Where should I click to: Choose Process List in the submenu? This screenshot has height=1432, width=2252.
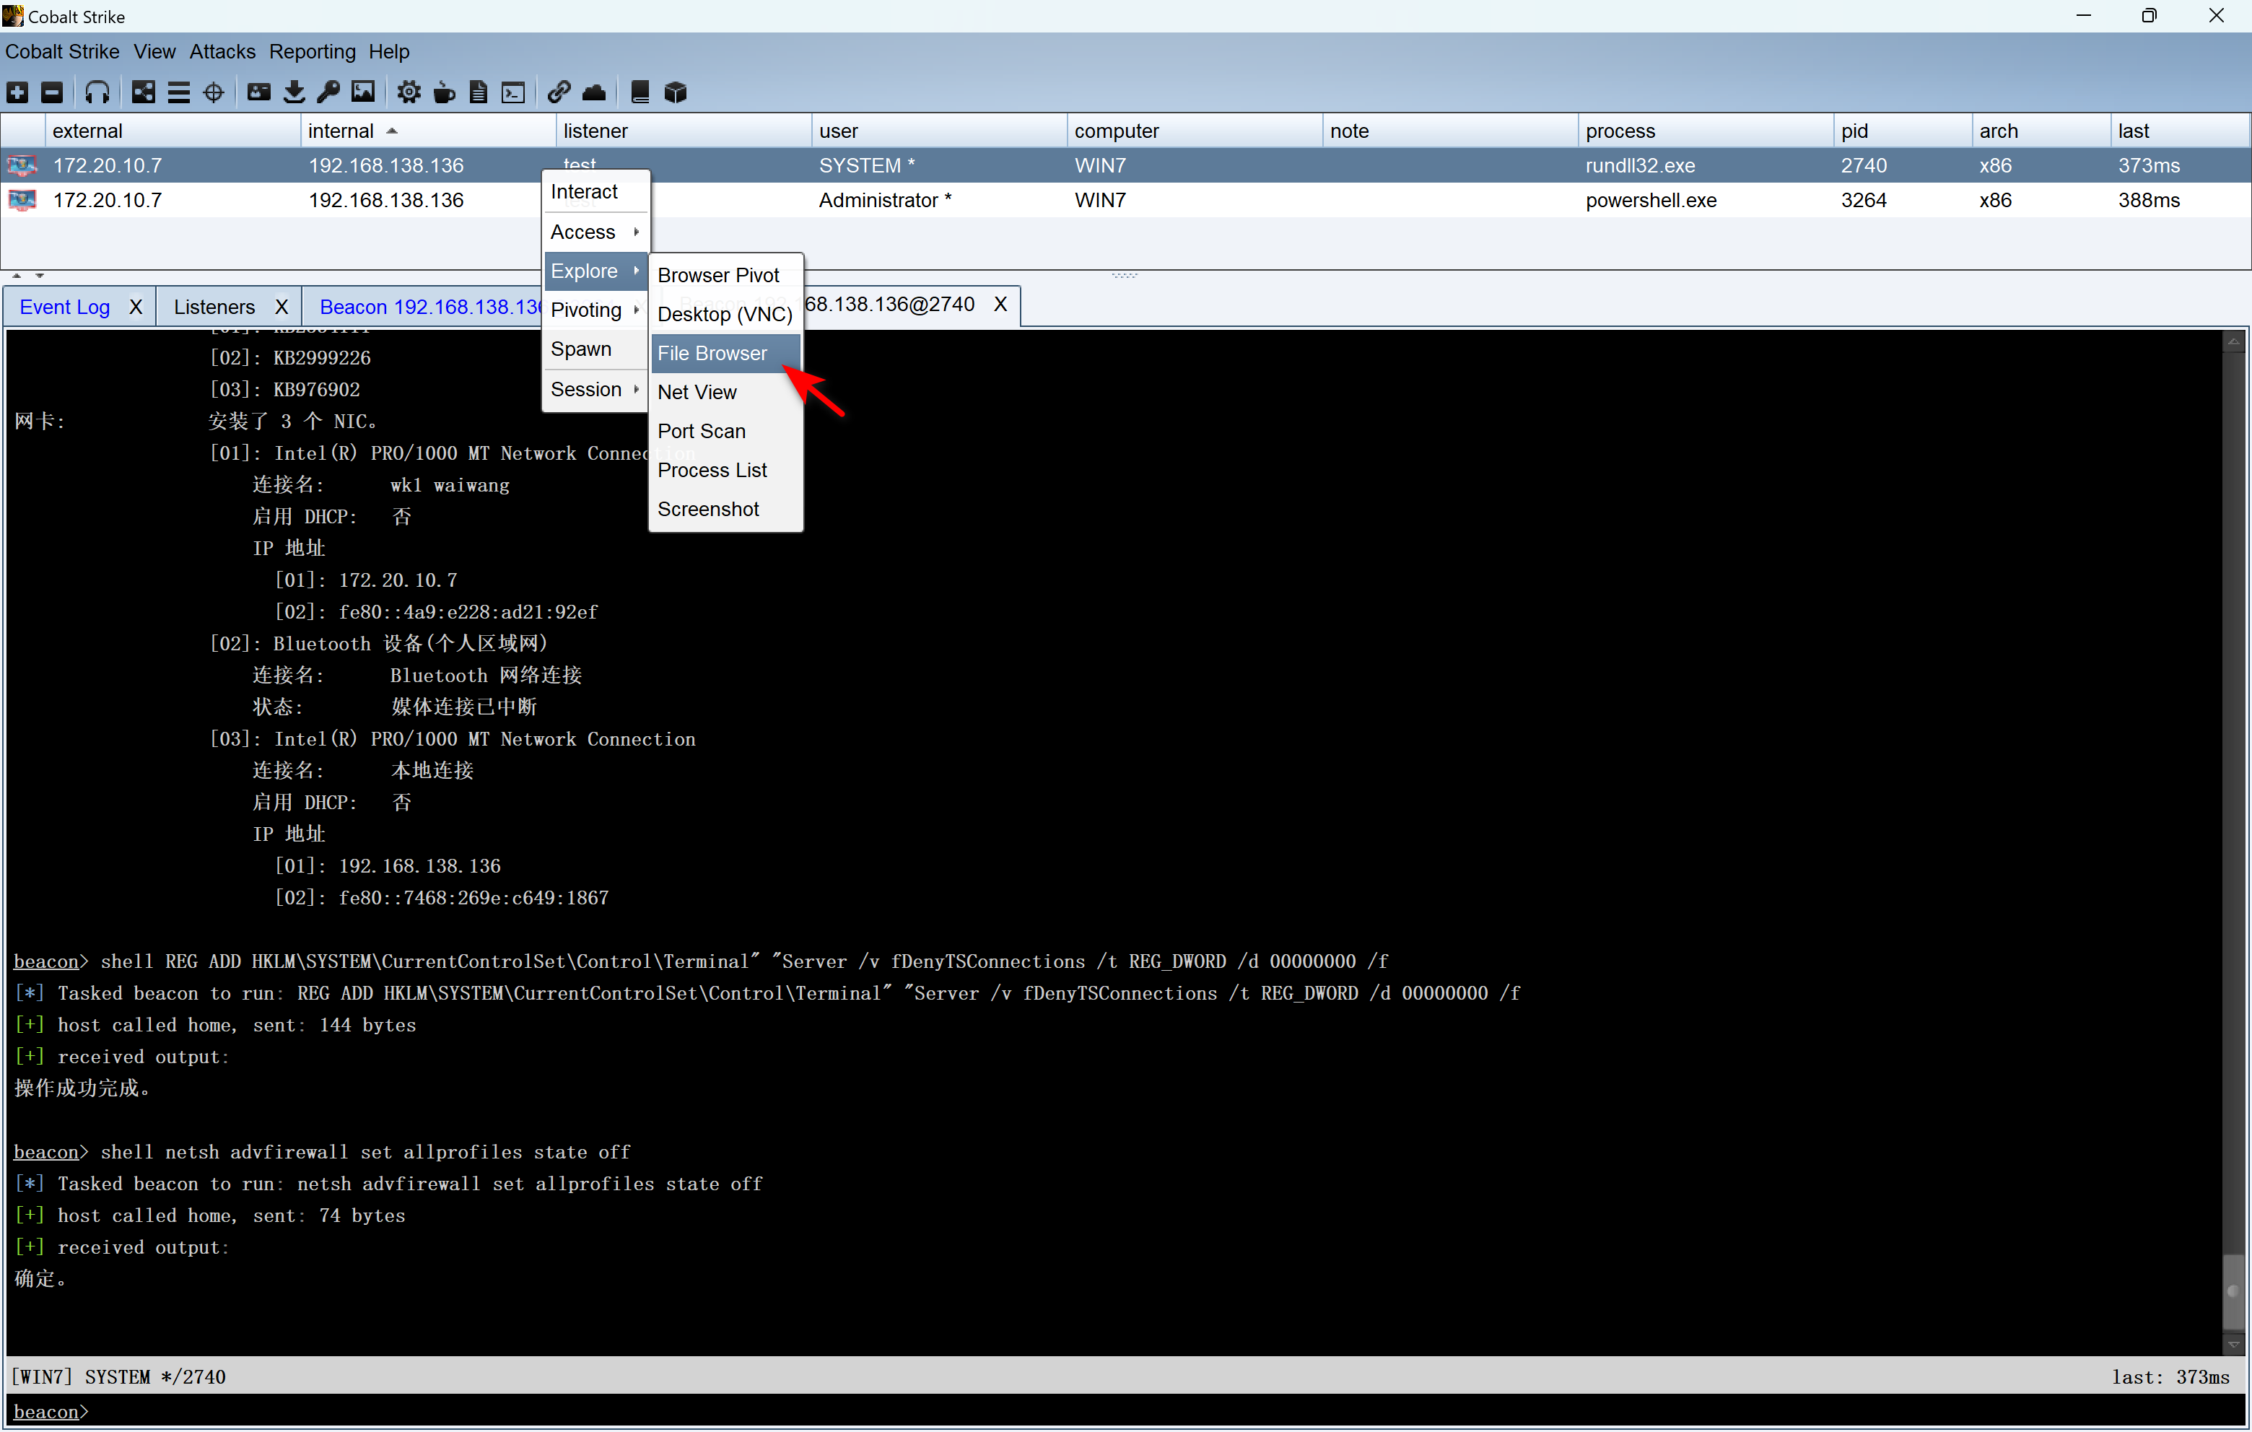(712, 471)
